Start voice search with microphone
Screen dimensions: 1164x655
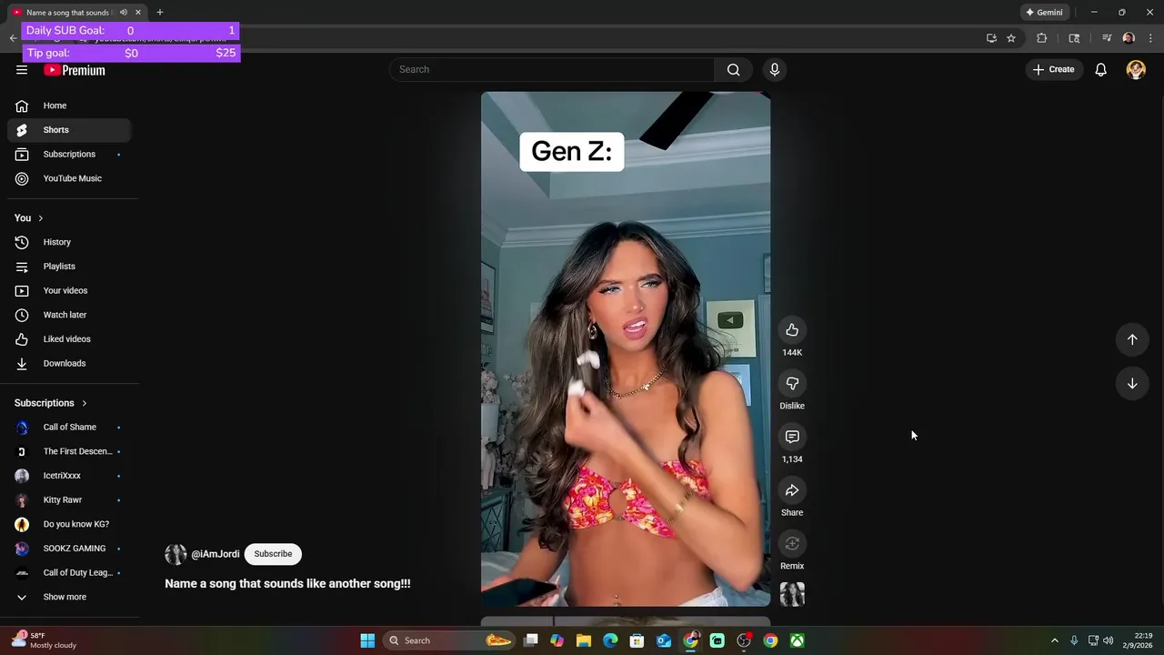tap(775, 70)
